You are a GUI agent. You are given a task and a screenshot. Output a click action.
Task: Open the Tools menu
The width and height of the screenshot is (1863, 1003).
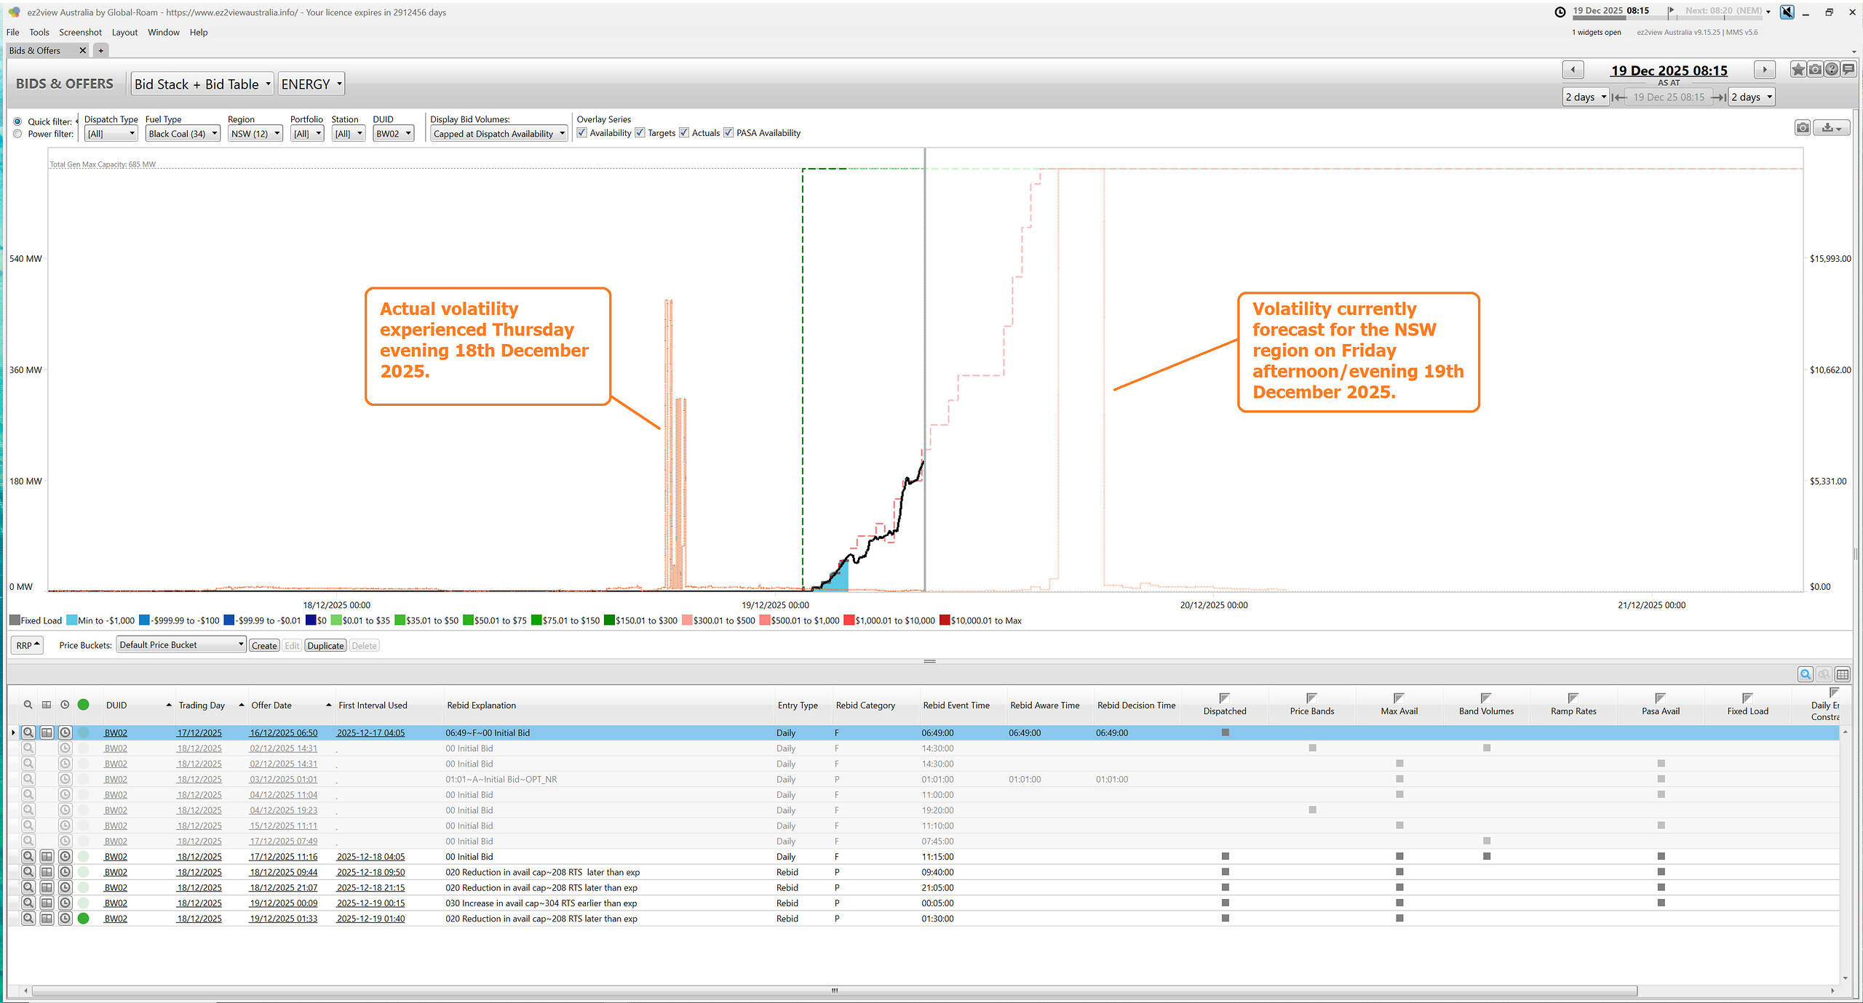(x=39, y=32)
